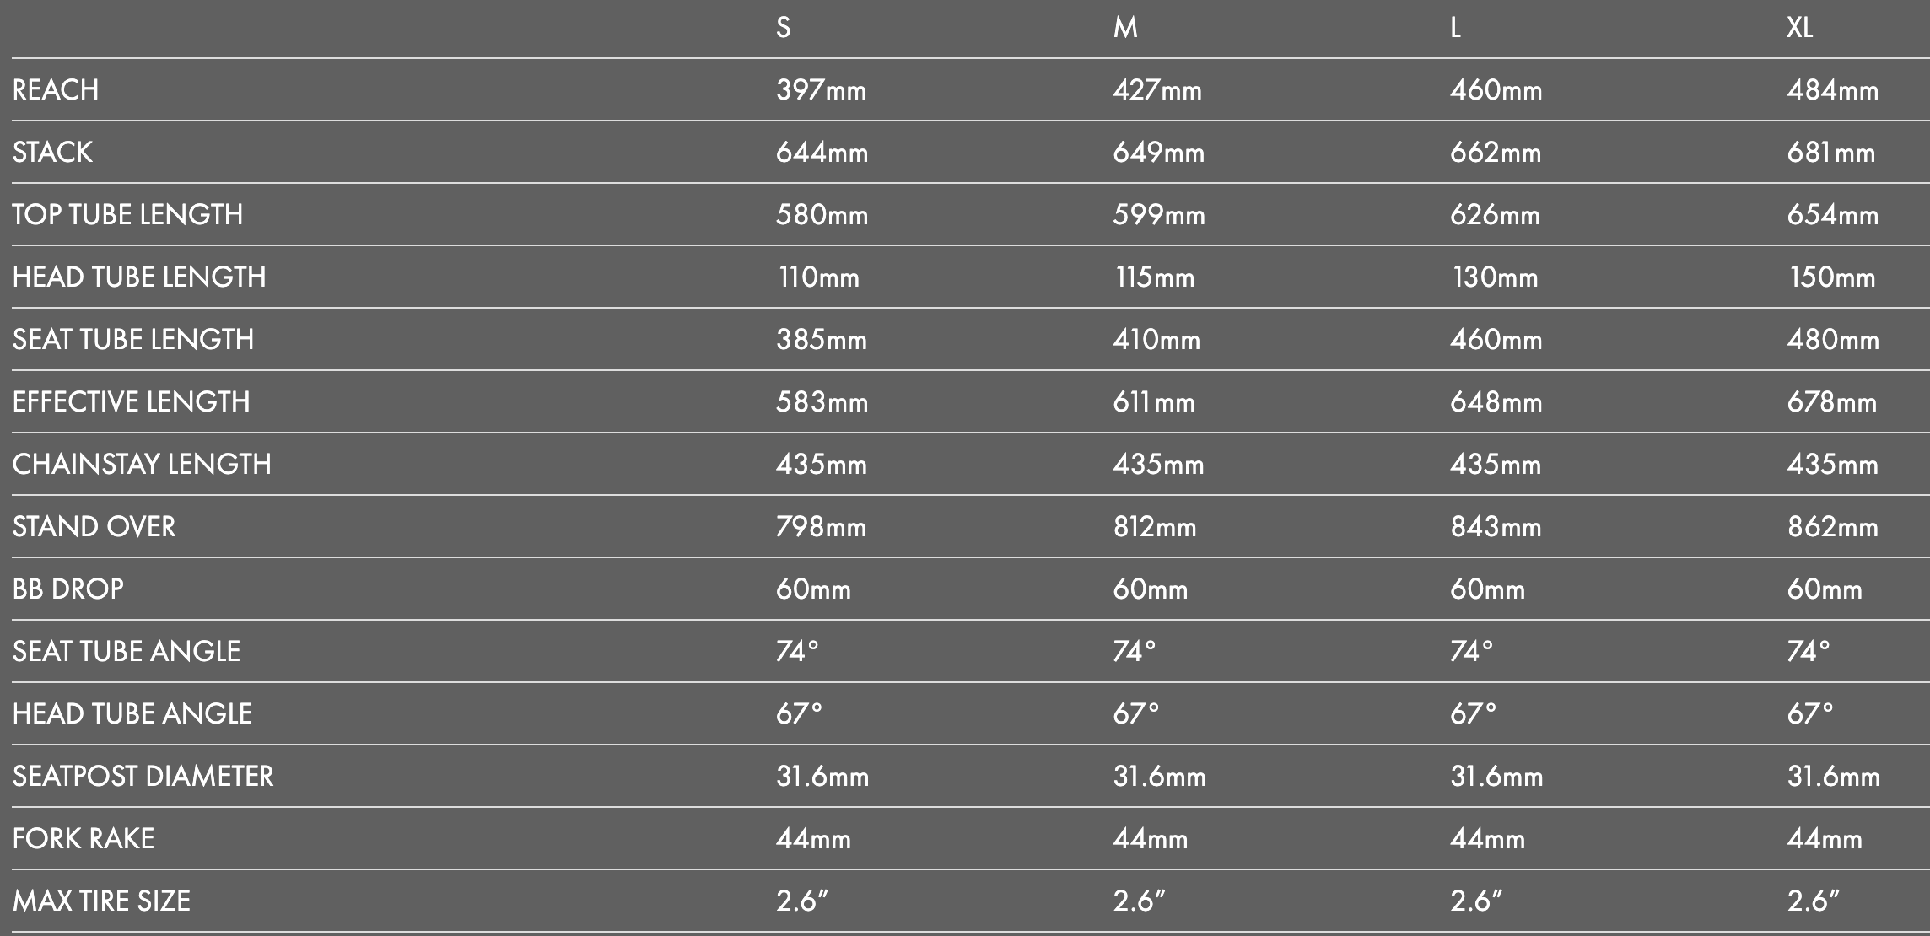Click the REACH row label
Viewport: 1930px width, 936px height.
pos(56,89)
